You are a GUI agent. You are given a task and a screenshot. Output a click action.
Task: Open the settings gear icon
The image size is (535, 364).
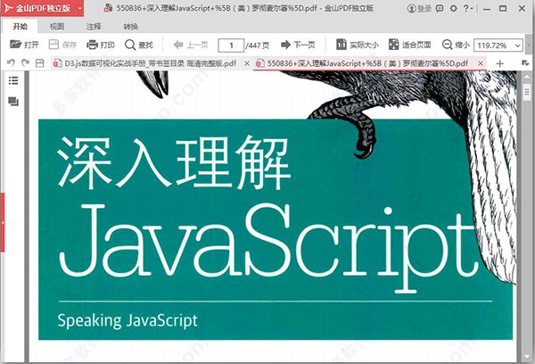click(x=453, y=8)
